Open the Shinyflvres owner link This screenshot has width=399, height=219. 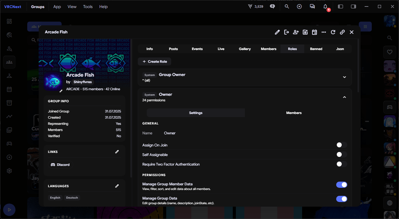[x=83, y=82]
